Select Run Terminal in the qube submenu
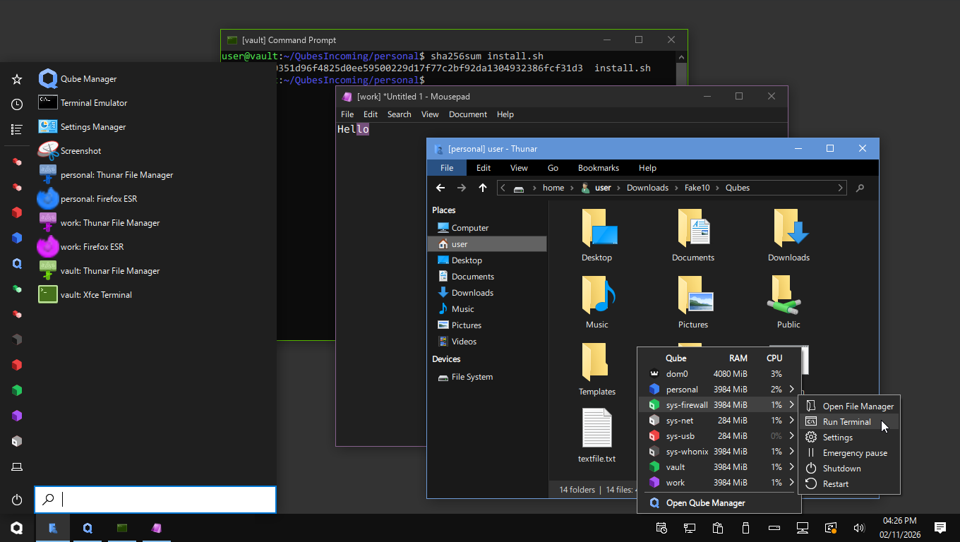This screenshot has width=960, height=542. pos(846,422)
